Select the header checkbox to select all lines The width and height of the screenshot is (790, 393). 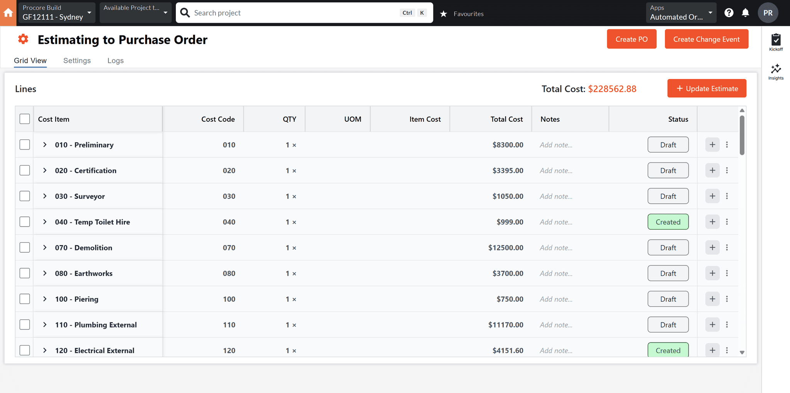tap(24, 119)
